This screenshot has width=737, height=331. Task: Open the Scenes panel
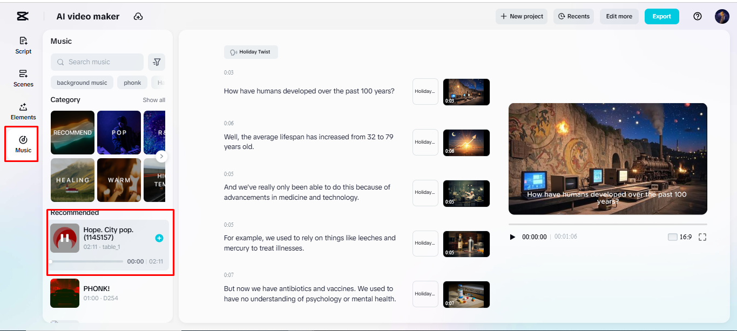(x=23, y=78)
